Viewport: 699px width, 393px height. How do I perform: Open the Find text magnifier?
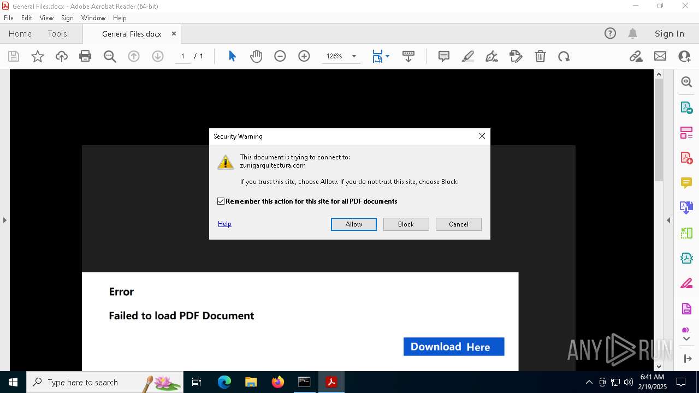(x=110, y=56)
